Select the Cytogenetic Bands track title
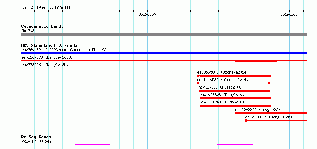The height and width of the screenshot is (149, 317). pos(42,26)
